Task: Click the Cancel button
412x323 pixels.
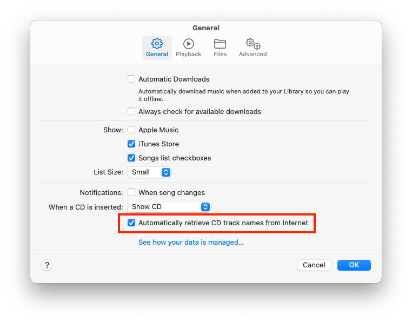Action: (x=314, y=265)
